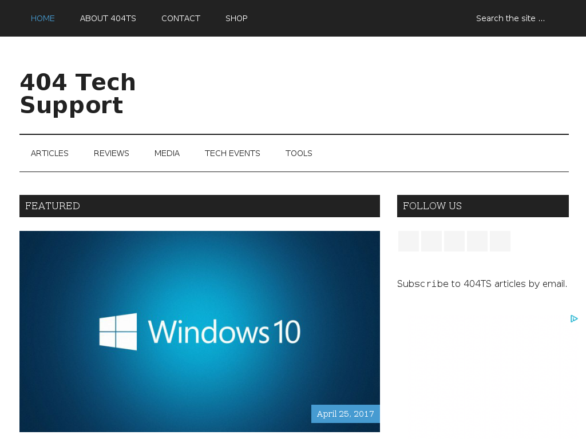Open the MEDIA section

pos(167,153)
